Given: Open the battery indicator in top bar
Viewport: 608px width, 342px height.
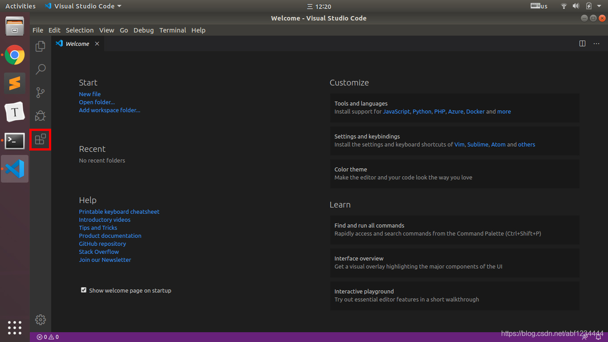Looking at the screenshot, I should tap(589, 6).
